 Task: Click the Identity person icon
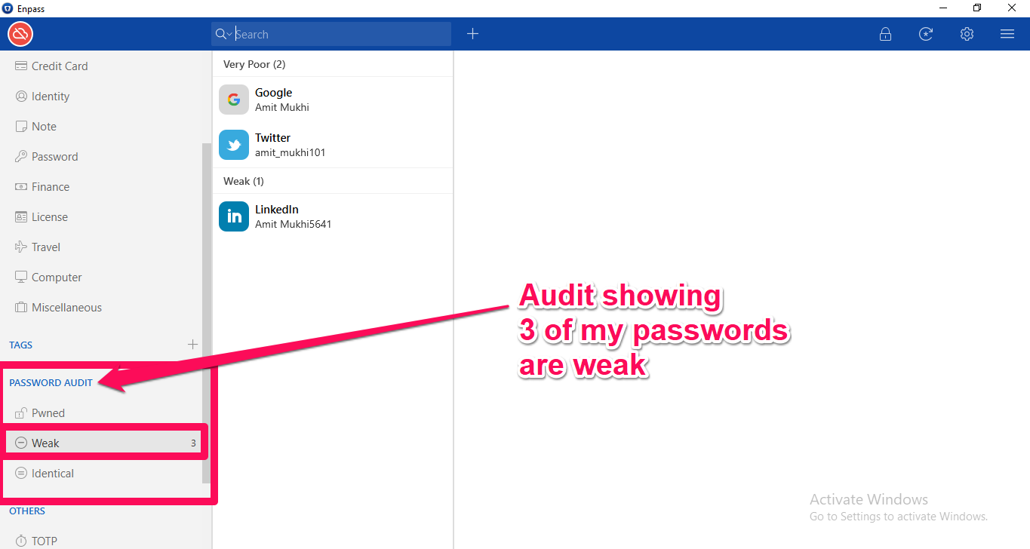pyautogui.click(x=21, y=97)
